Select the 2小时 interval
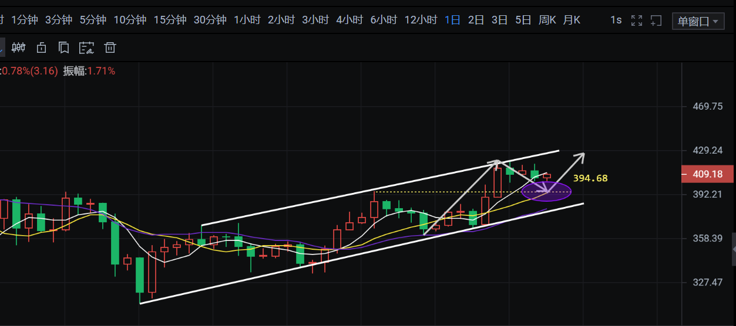The width and height of the screenshot is (736, 326). point(281,20)
